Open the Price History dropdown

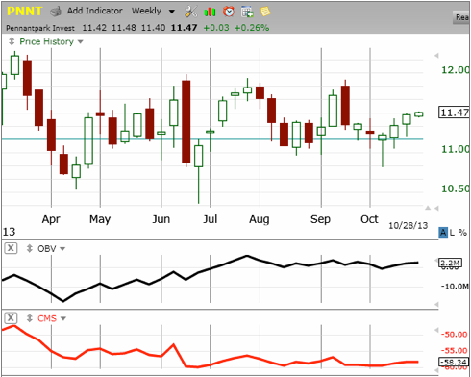51,41
